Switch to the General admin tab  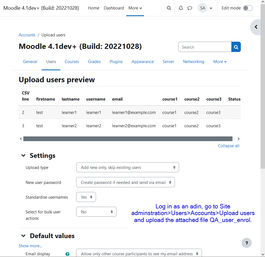(30, 62)
